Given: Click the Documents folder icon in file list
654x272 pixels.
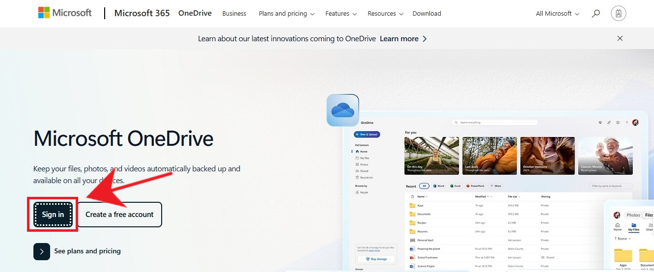Looking at the screenshot, I should coord(413,214).
